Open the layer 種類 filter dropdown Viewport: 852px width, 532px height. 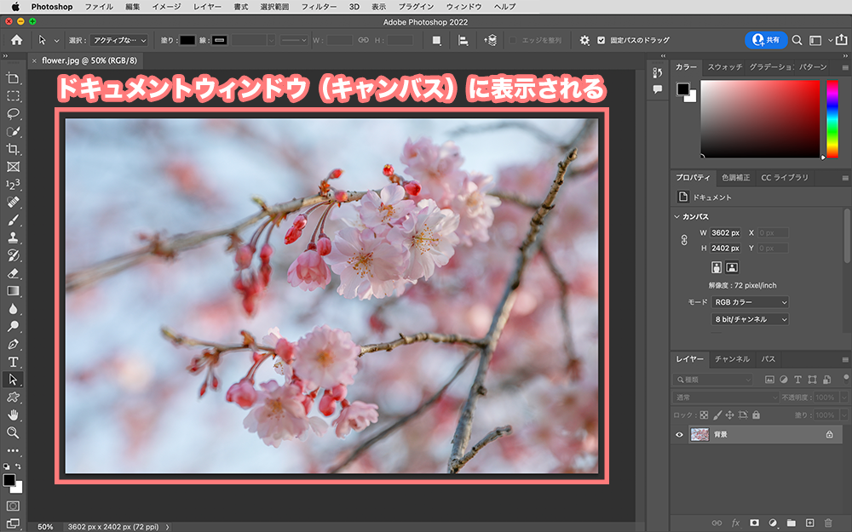tap(713, 380)
